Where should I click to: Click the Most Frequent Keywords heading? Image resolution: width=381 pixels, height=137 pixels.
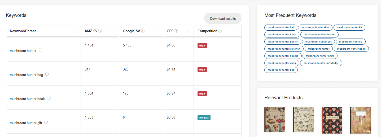click(290, 15)
